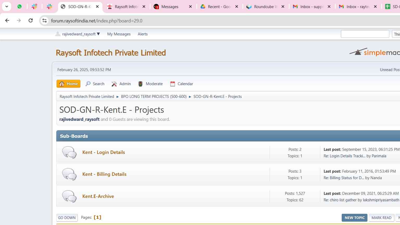Open Unread Posts link

[390, 70]
